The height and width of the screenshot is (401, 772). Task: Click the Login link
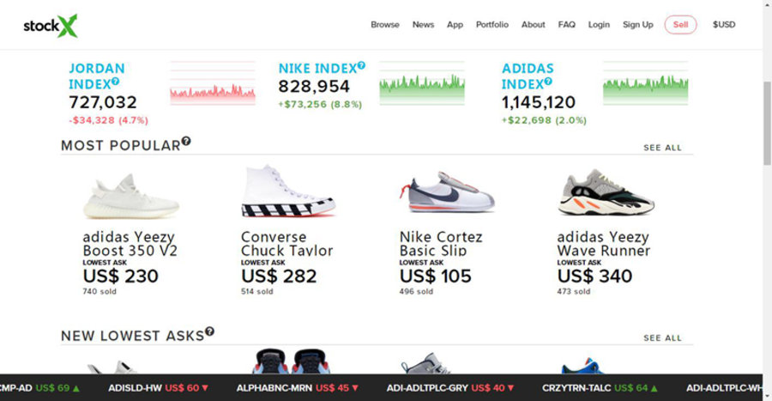click(599, 25)
